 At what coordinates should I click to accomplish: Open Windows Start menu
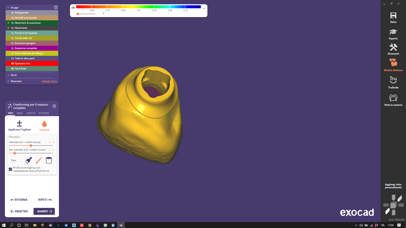click(x=4, y=225)
